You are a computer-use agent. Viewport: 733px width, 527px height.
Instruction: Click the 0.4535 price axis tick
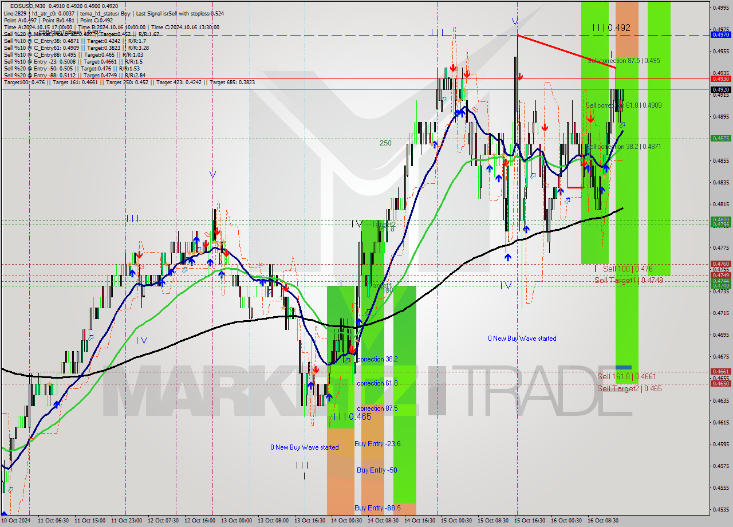tap(720, 509)
